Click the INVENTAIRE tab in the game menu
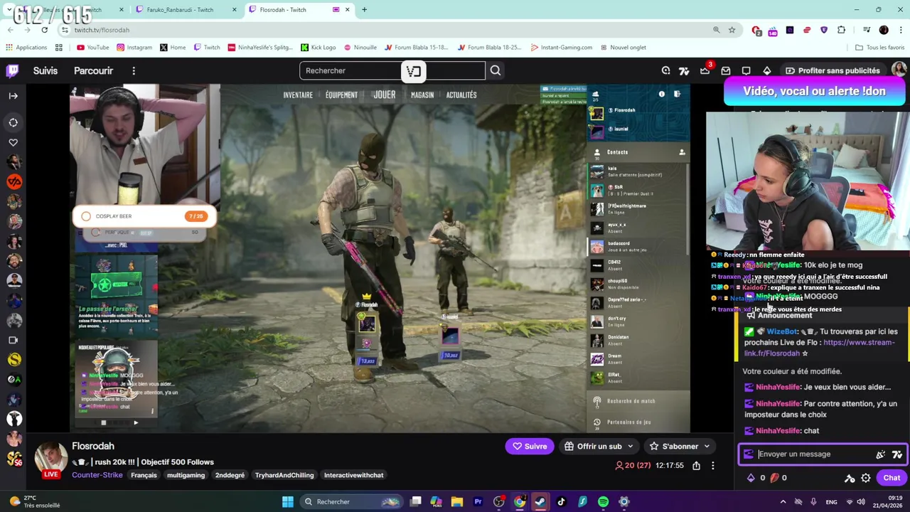Viewport: 910px width, 512px height. (298, 95)
